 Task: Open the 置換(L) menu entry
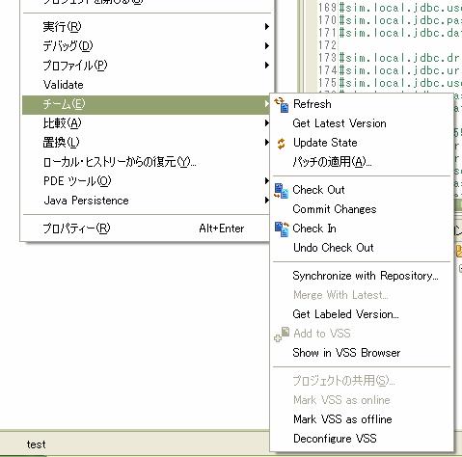(147, 143)
